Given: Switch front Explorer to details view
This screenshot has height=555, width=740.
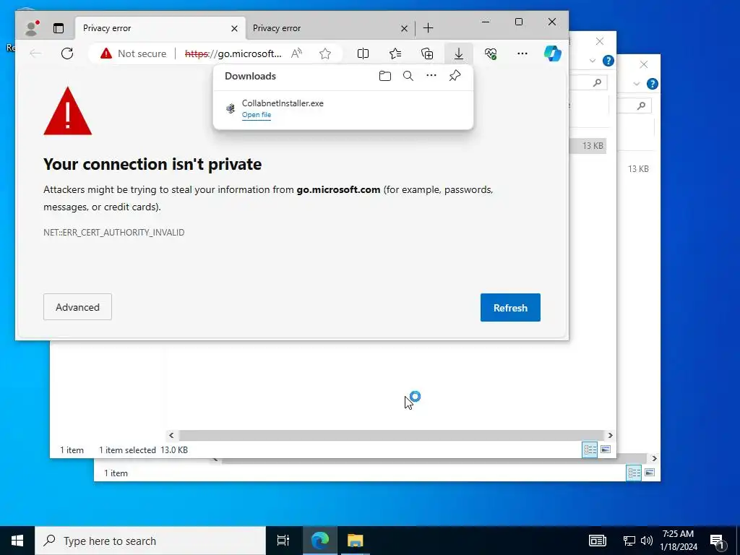Looking at the screenshot, I should pos(590,449).
